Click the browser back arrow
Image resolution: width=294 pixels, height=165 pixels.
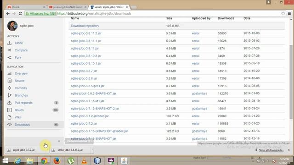8,13
